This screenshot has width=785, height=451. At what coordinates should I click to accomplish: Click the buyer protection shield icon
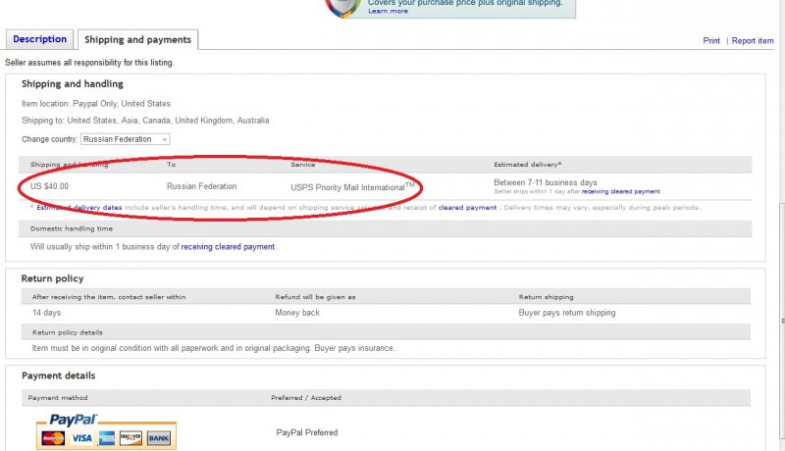pos(343,8)
